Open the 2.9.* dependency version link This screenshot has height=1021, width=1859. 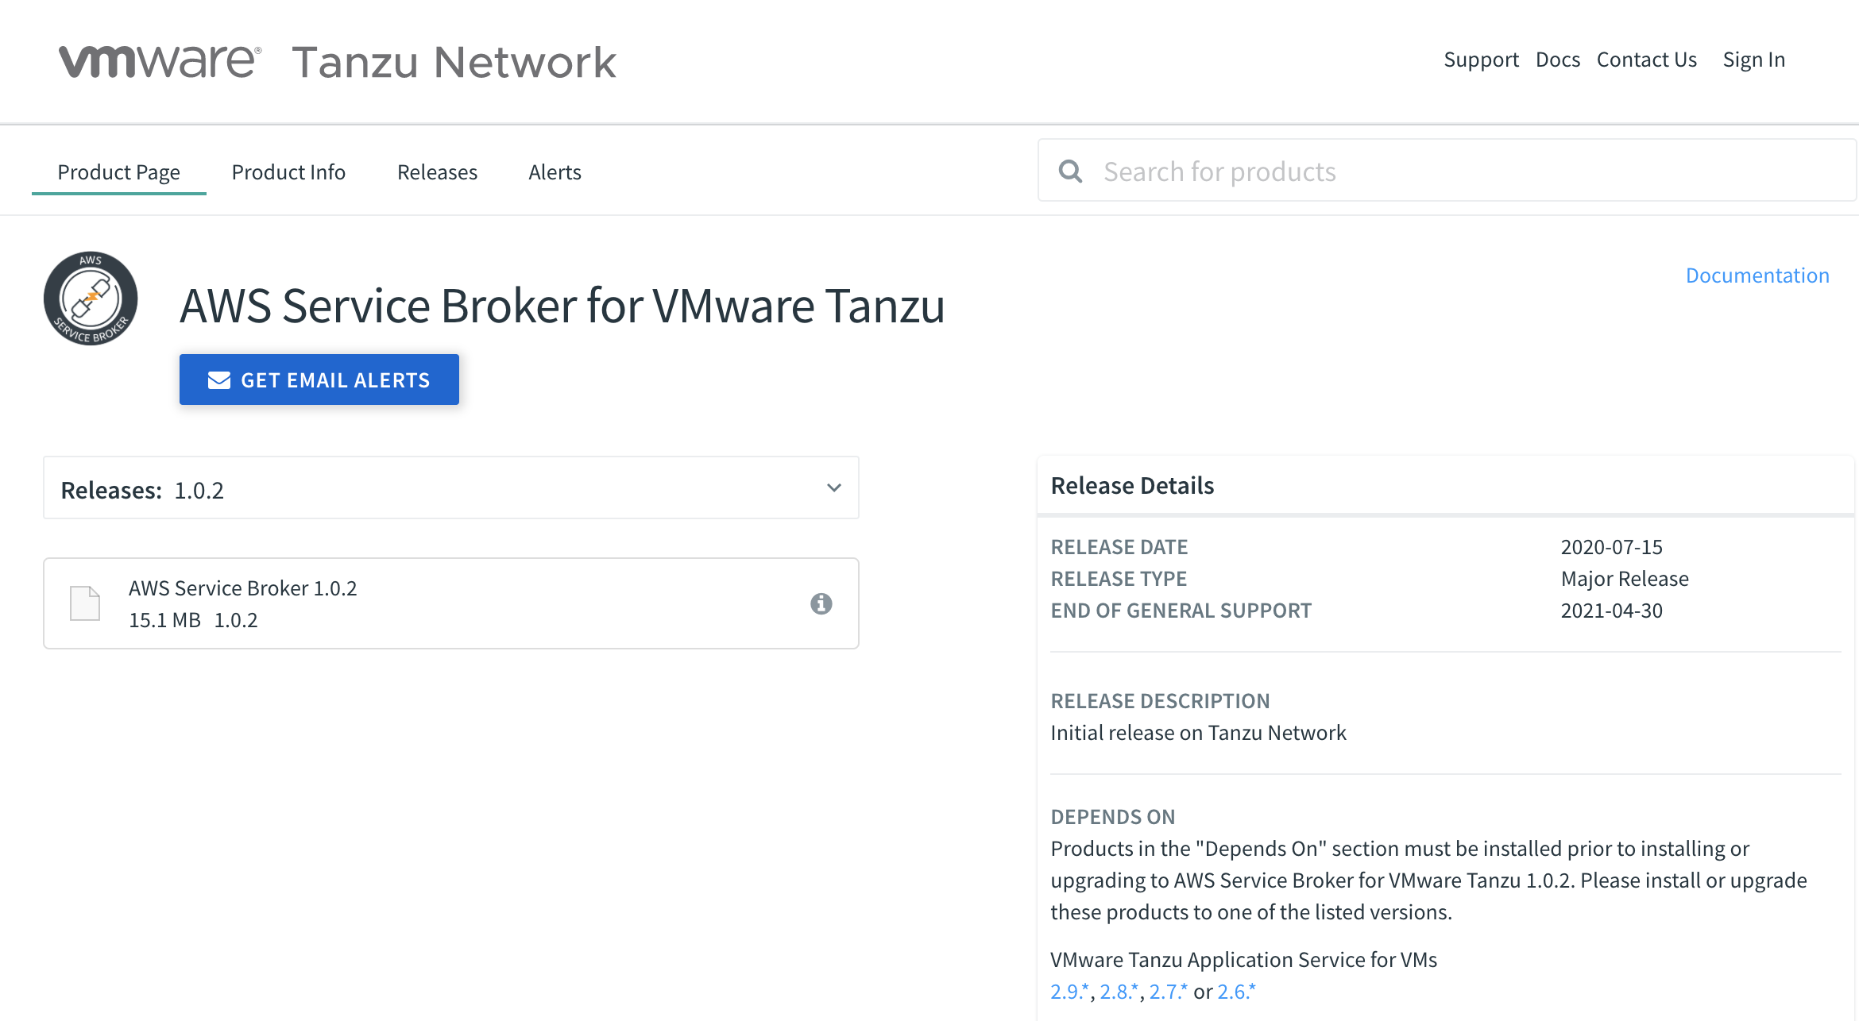[x=1069, y=992]
